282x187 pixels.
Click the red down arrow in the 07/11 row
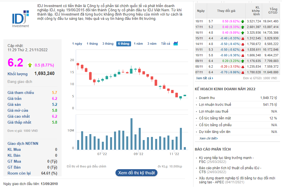coord(243,72)
